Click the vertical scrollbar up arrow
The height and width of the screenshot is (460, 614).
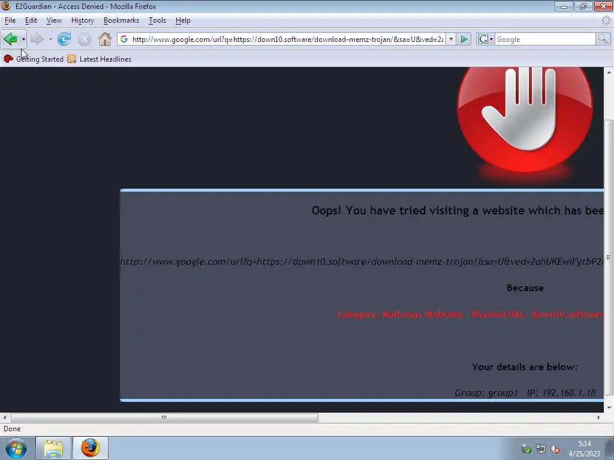tap(609, 72)
